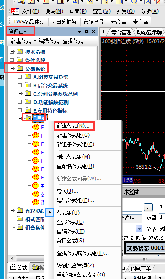The width and height of the screenshot is (165, 279).
Task: Click 查找公式 button in panel toolbar
Action: pyautogui.click(x=73, y=41)
